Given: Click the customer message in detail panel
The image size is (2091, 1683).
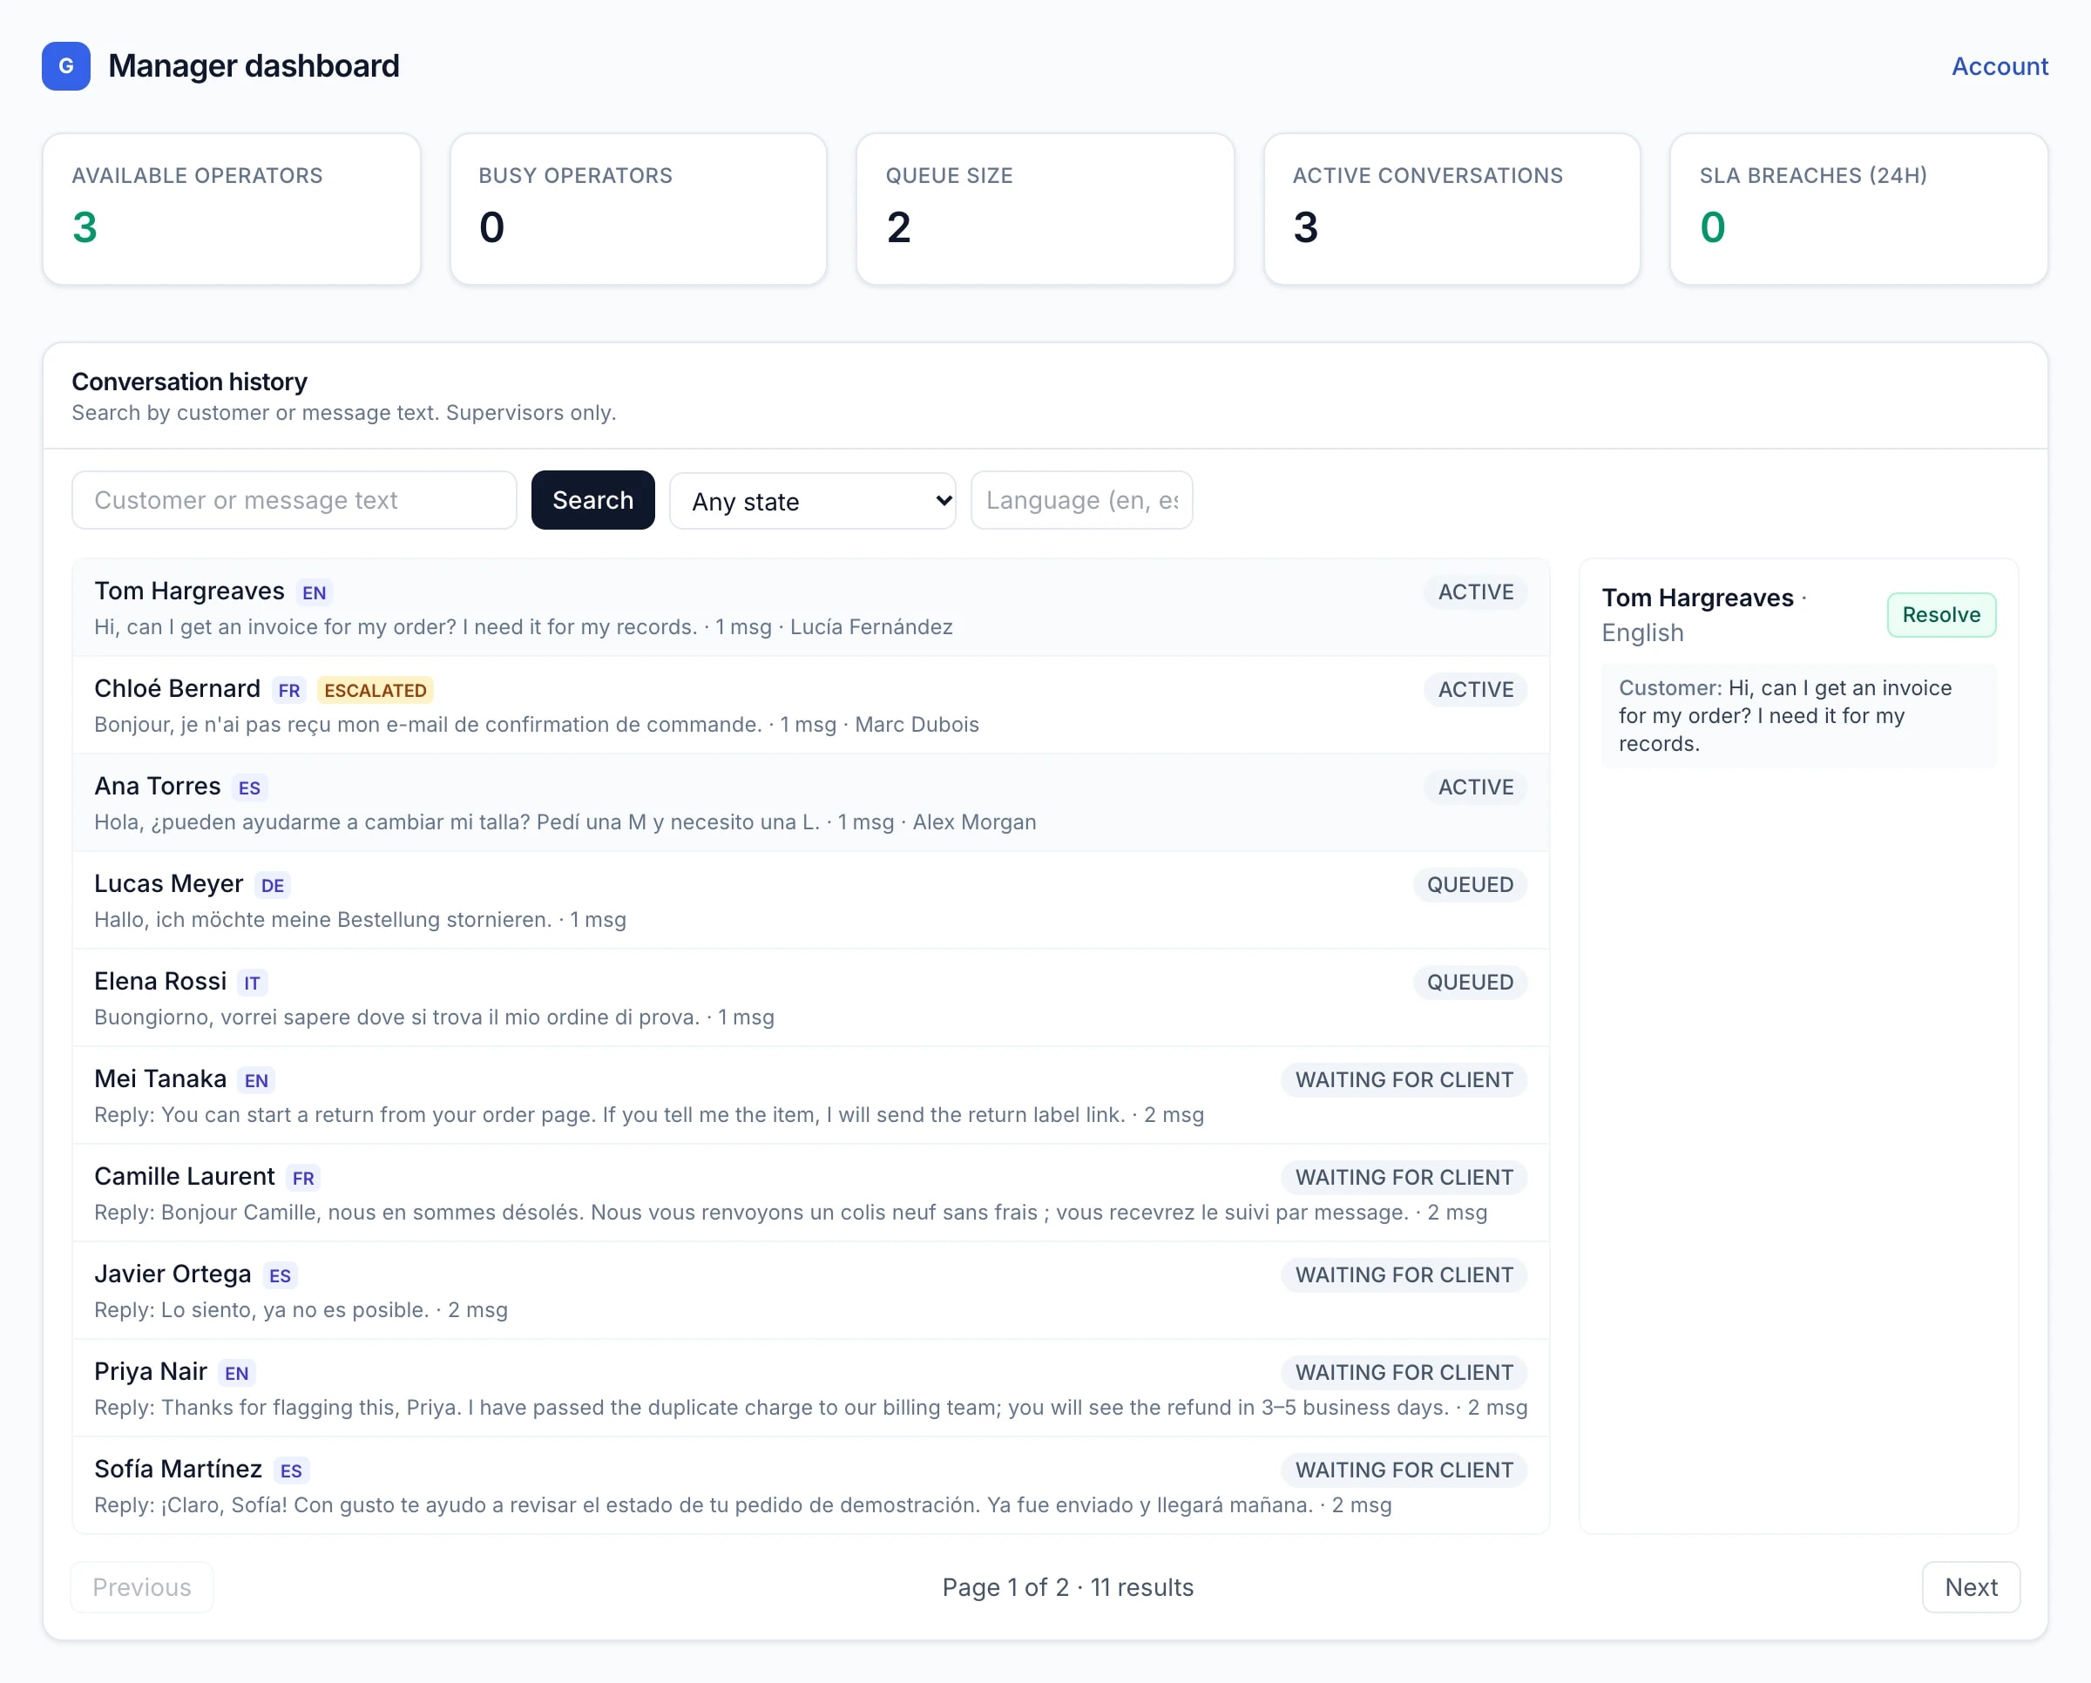Looking at the screenshot, I should coord(1798,715).
